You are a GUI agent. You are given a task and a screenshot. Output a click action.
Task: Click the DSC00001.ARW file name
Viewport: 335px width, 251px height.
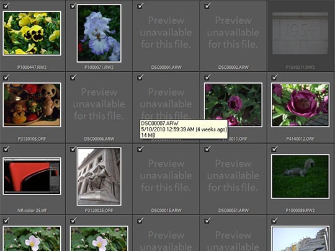click(x=166, y=67)
